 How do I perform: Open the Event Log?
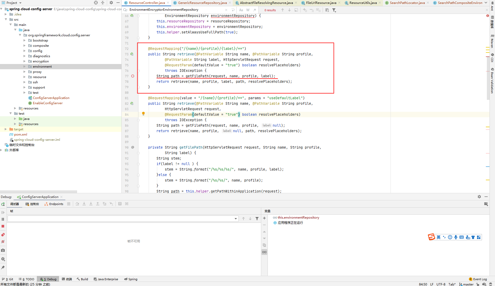[x=478, y=279]
